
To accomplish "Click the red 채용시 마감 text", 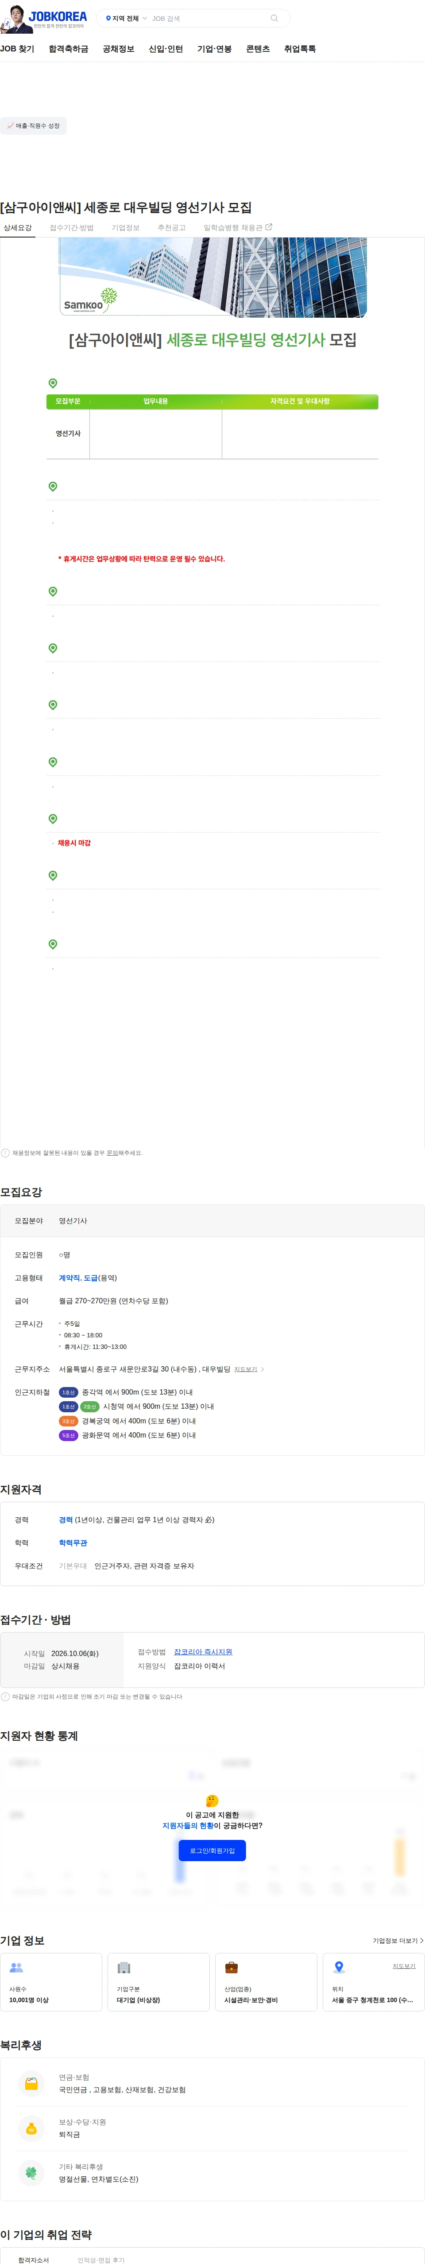I will pos(74,843).
